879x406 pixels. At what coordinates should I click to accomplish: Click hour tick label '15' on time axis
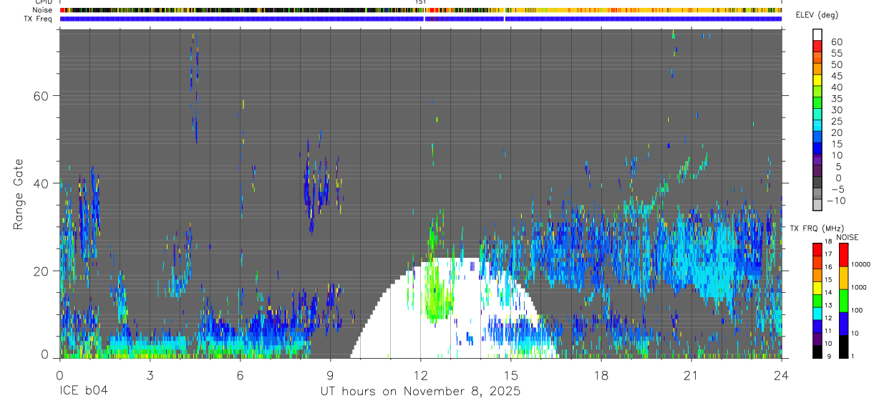coord(510,374)
